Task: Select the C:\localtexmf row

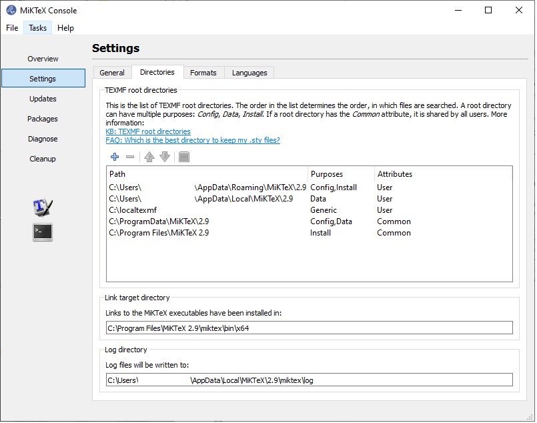Action: click(310, 210)
